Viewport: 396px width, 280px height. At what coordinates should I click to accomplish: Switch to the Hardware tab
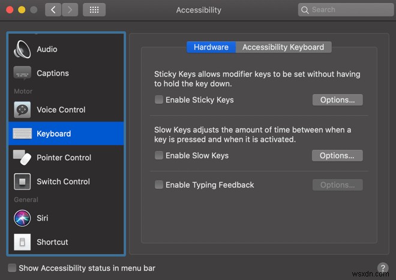(211, 47)
